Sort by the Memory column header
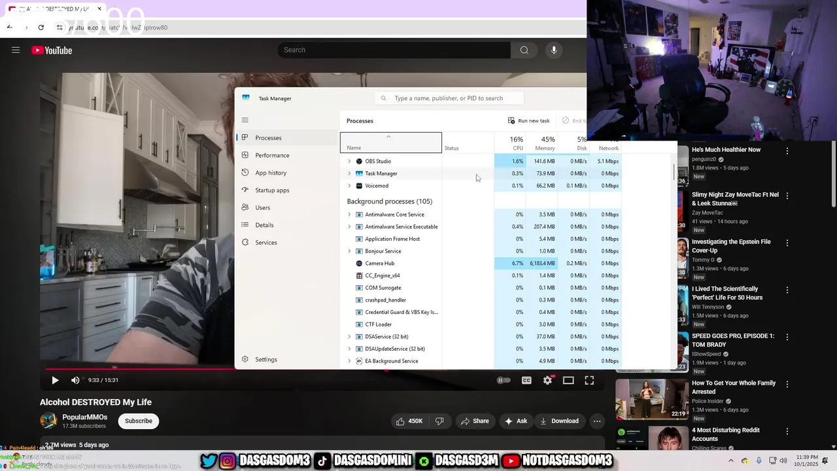837x471 pixels. [x=541, y=143]
